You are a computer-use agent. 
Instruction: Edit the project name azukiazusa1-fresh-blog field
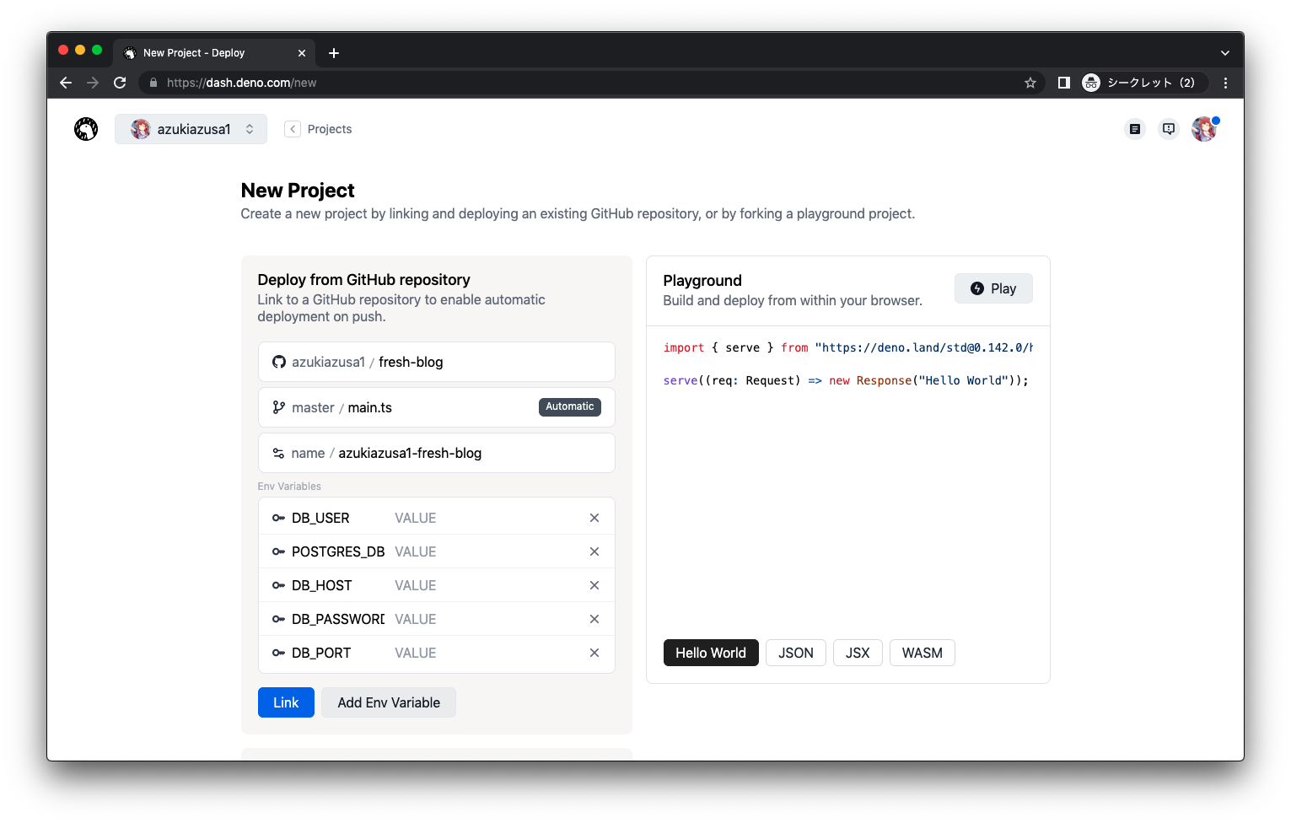(437, 453)
